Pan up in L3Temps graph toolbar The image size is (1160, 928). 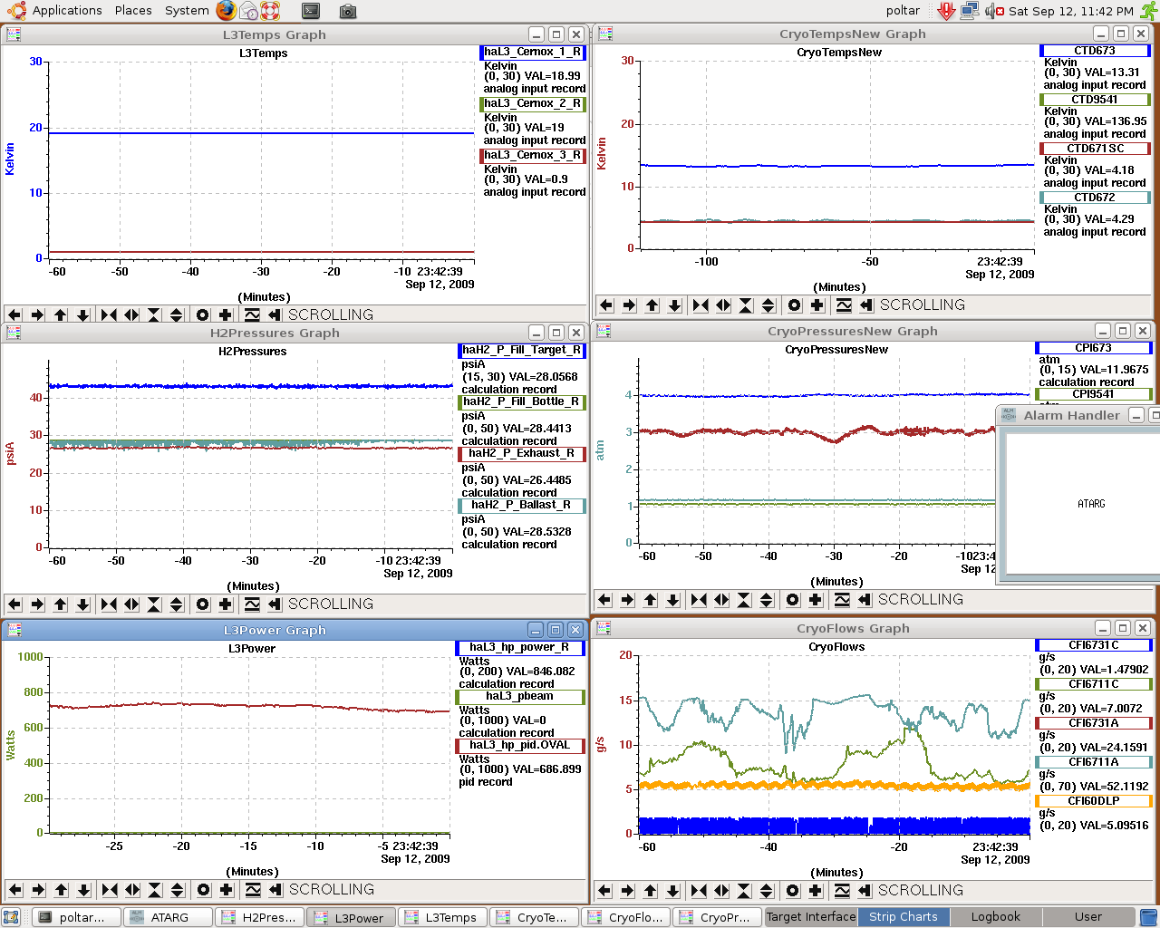[x=61, y=314]
